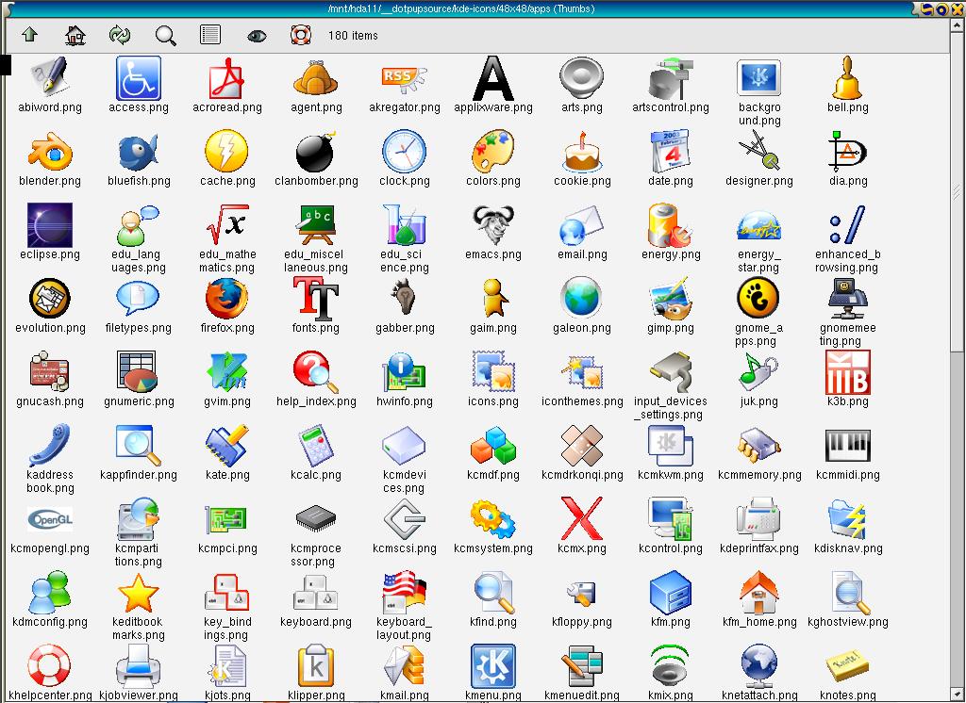Open help via the lifebuoy toolbar icon
This screenshot has width=966, height=703.
[x=301, y=35]
